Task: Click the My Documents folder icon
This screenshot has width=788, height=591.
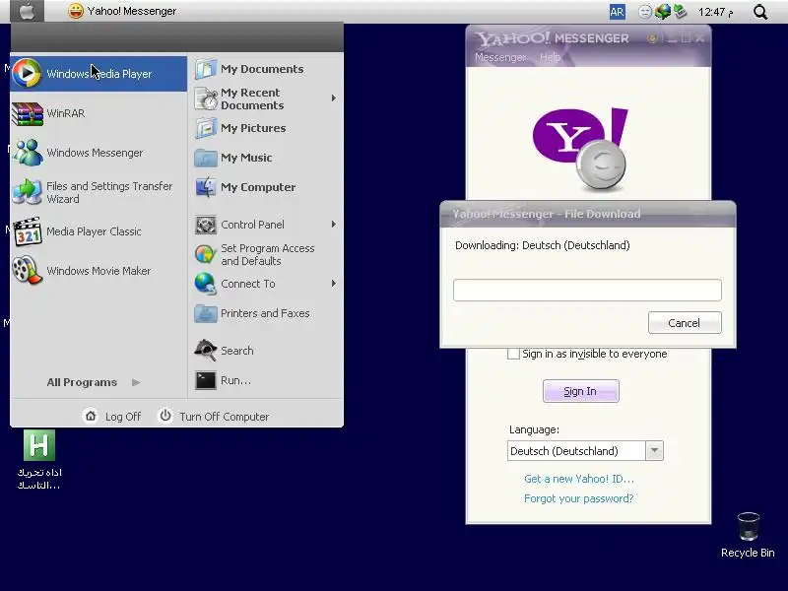Action: [x=206, y=69]
